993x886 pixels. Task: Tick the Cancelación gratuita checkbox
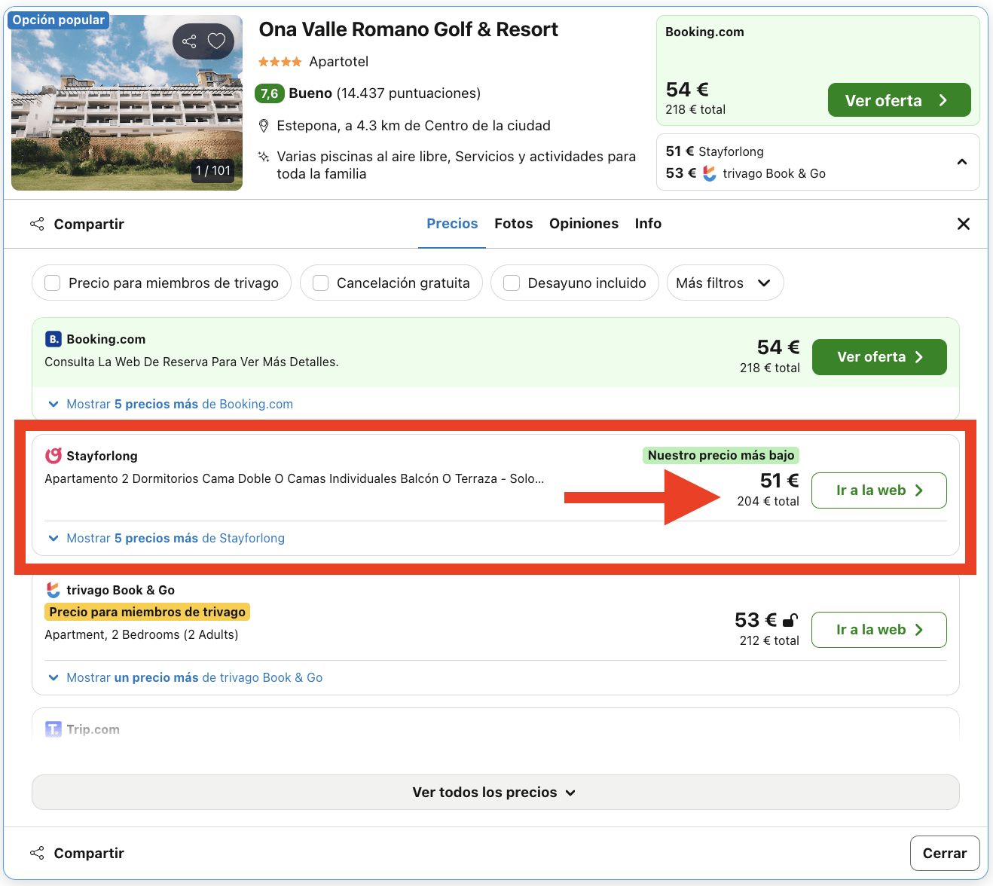click(321, 283)
